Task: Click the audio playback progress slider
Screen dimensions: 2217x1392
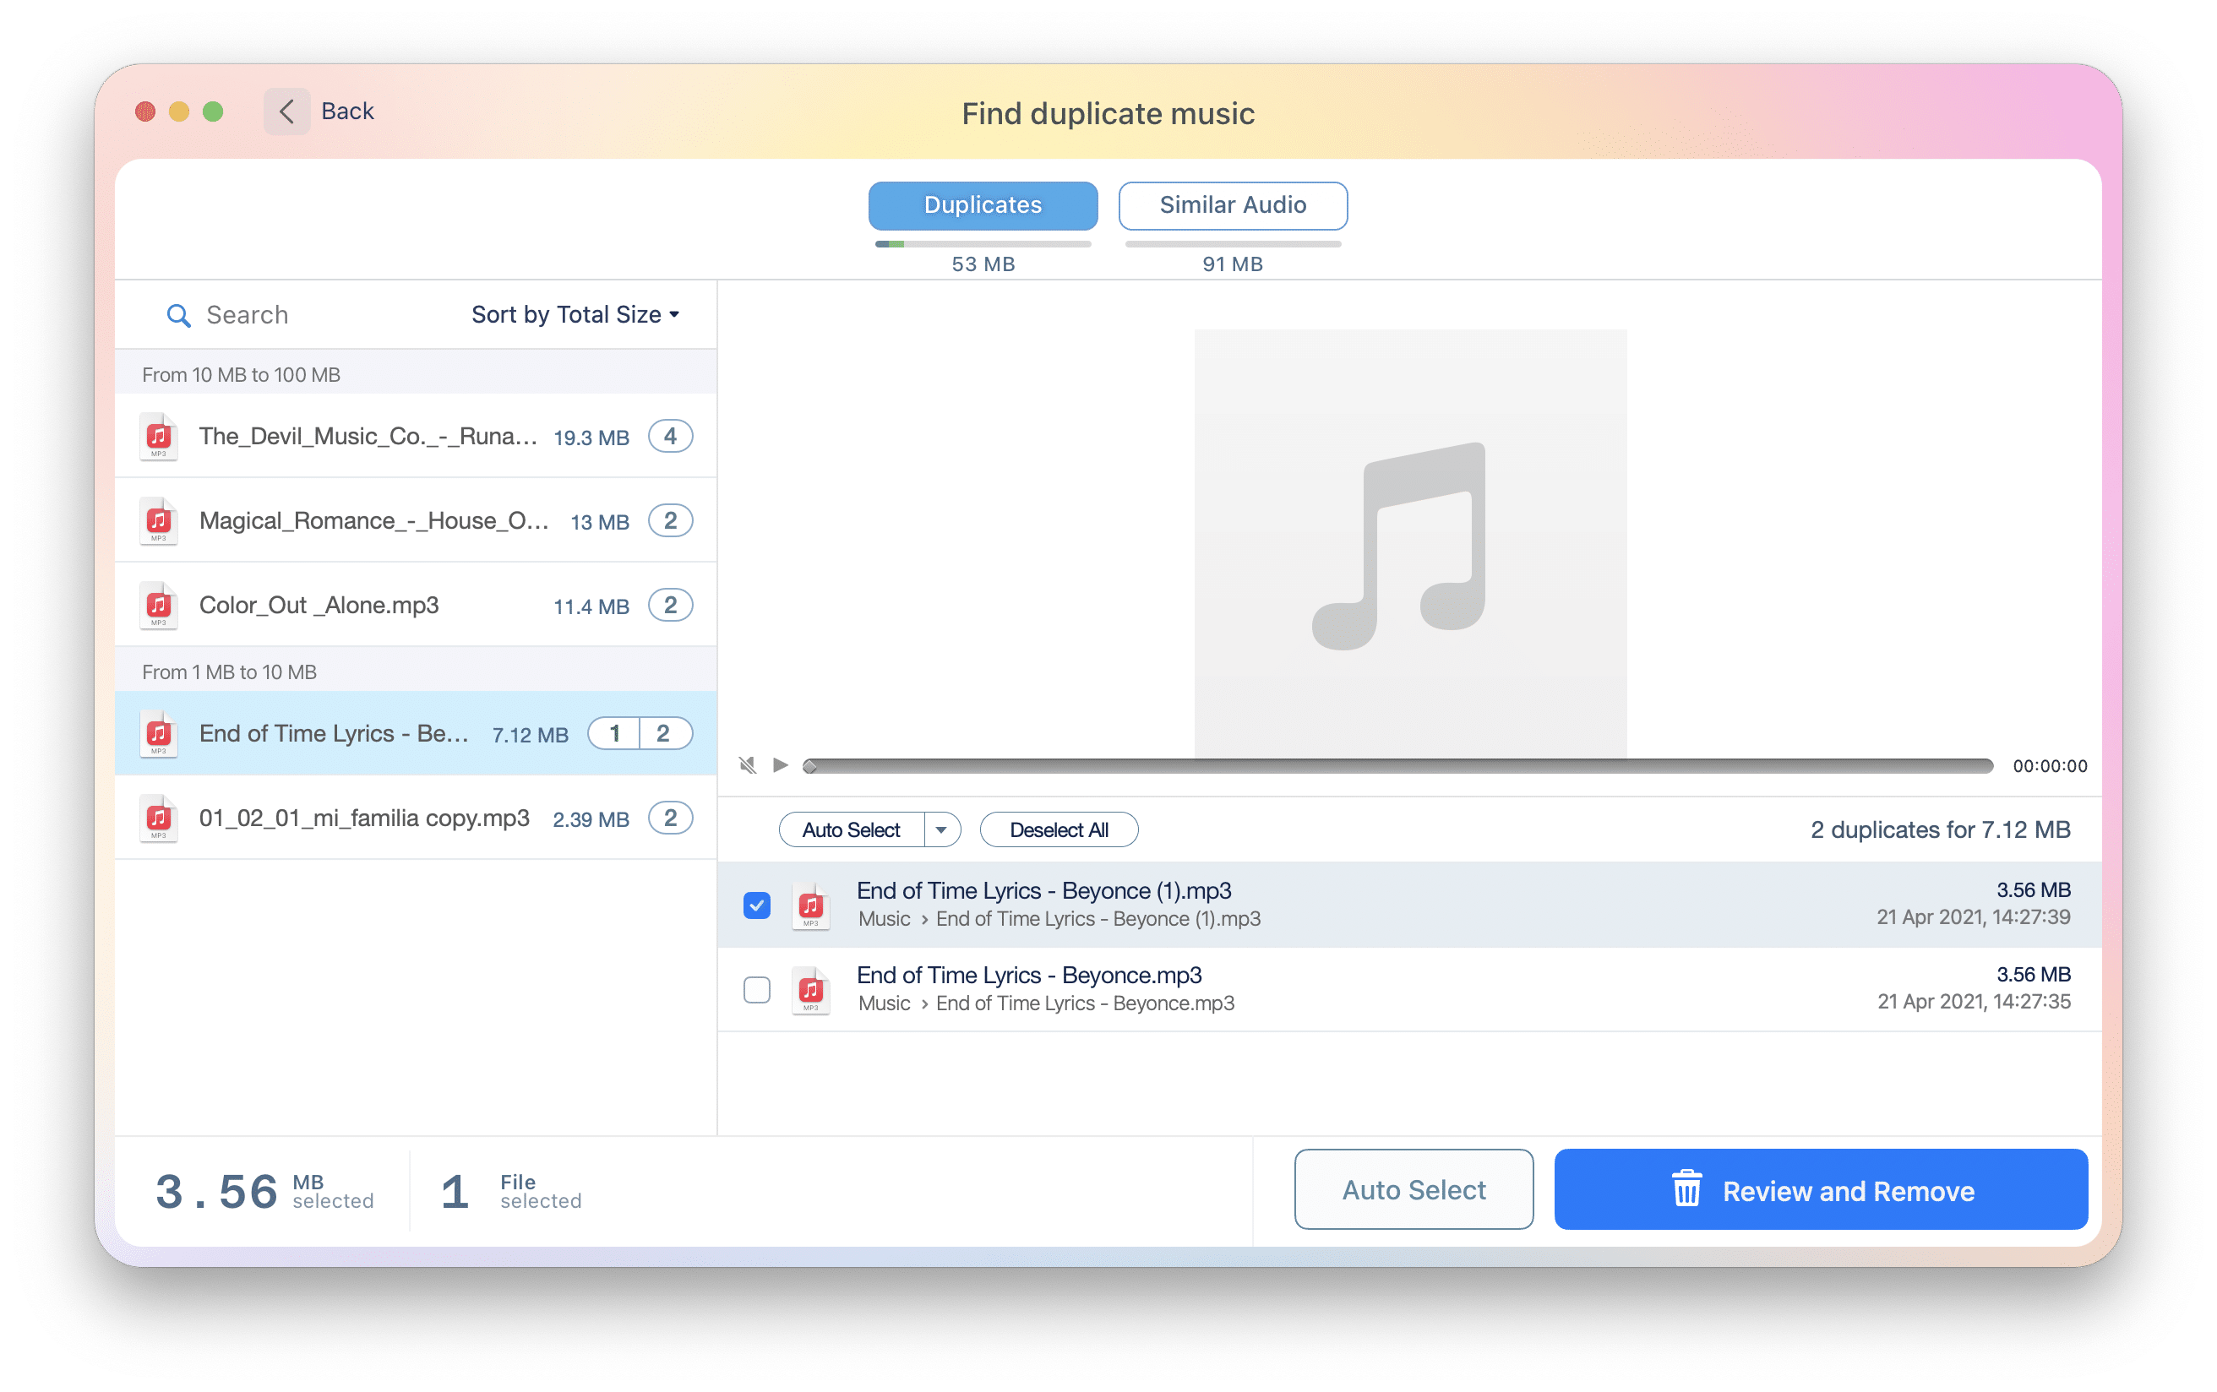Action: pyautogui.click(x=1397, y=765)
